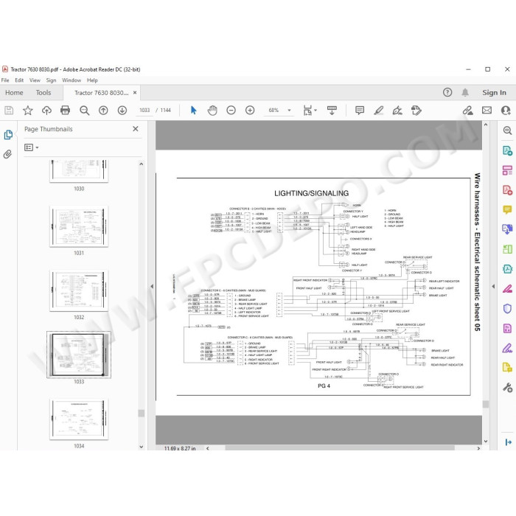This screenshot has height=516, width=516.
Task: Open the Edit menu
Action: tap(19, 80)
